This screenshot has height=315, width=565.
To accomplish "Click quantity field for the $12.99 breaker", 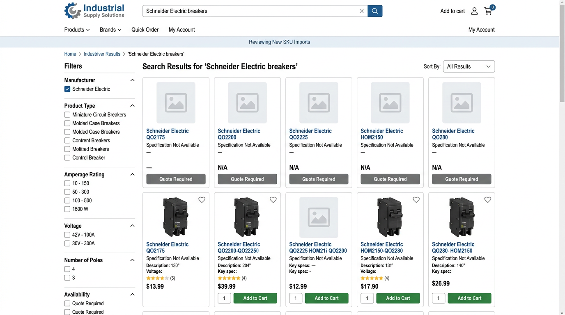I will pyautogui.click(x=296, y=298).
